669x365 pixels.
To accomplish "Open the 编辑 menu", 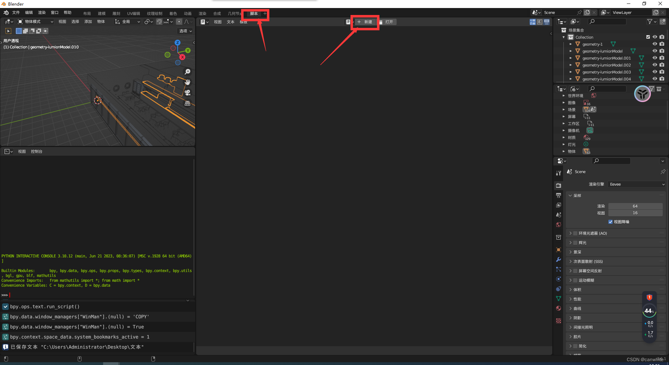I will [x=29, y=13].
